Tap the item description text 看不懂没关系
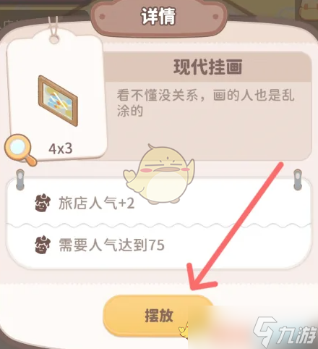This screenshot has width=318, height=349. [x=205, y=102]
